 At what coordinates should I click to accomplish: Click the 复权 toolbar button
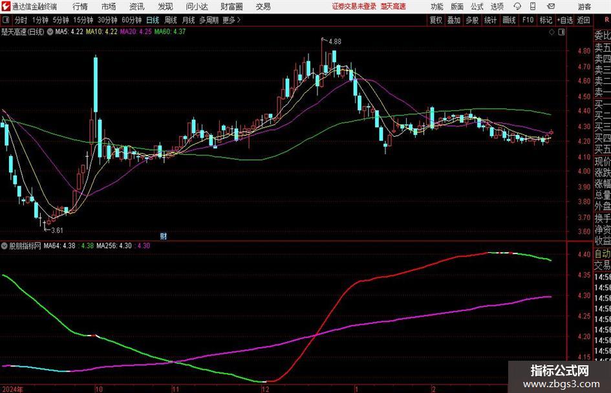tap(436, 20)
